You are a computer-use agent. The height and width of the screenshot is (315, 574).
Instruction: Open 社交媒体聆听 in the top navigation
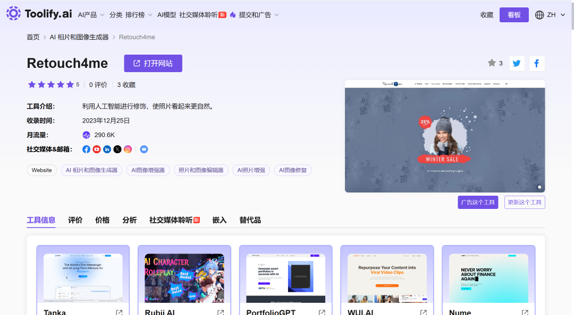202,15
